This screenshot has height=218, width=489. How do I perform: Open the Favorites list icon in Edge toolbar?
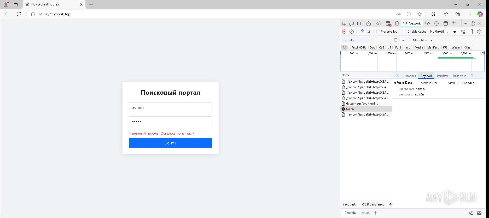pos(446,14)
